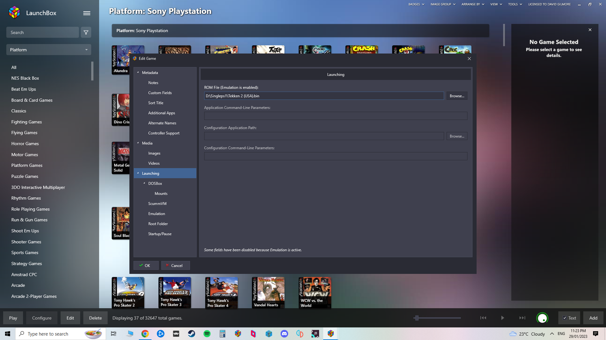Toggle the Text checkbox in bottom bar

[565, 318]
